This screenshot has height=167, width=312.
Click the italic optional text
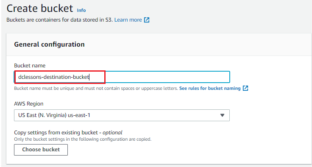pos(112,133)
